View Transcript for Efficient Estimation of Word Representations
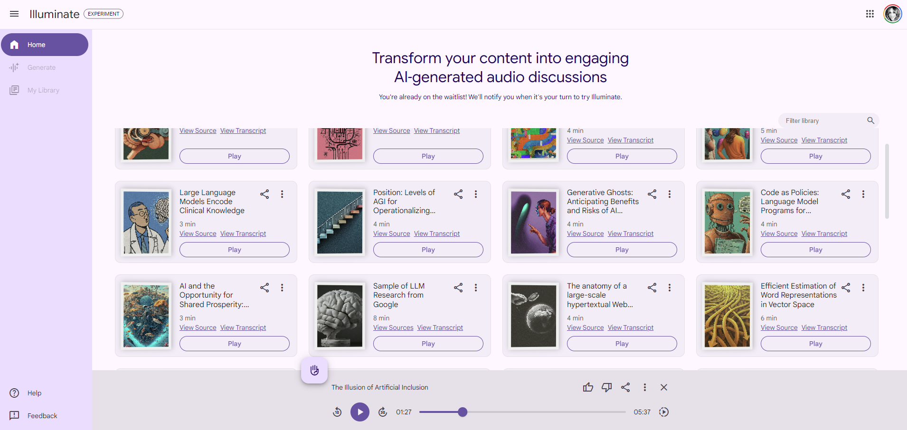 824,327
